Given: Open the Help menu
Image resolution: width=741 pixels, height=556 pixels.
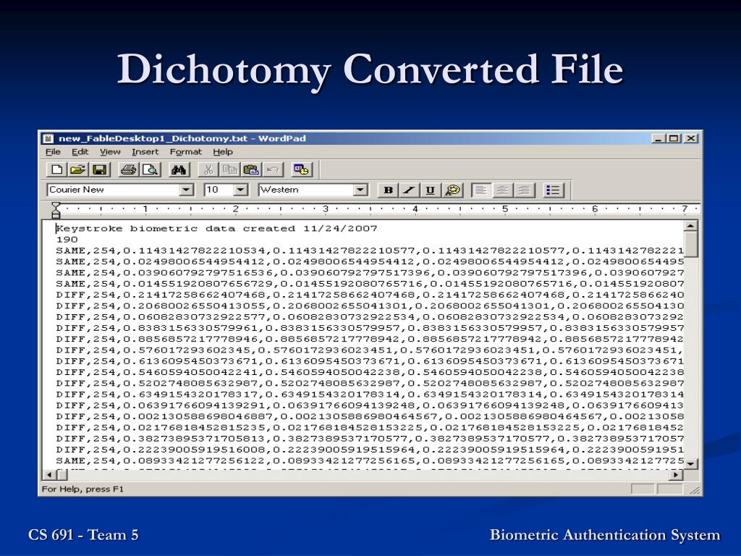Looking at the screenshot, I should click(223, 152).
